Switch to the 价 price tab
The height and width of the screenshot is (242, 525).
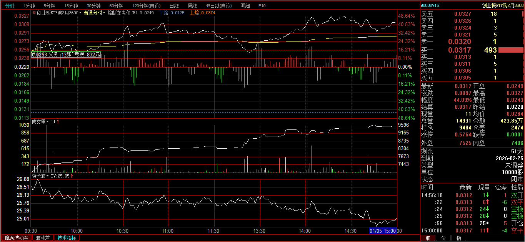pos(443,238)
